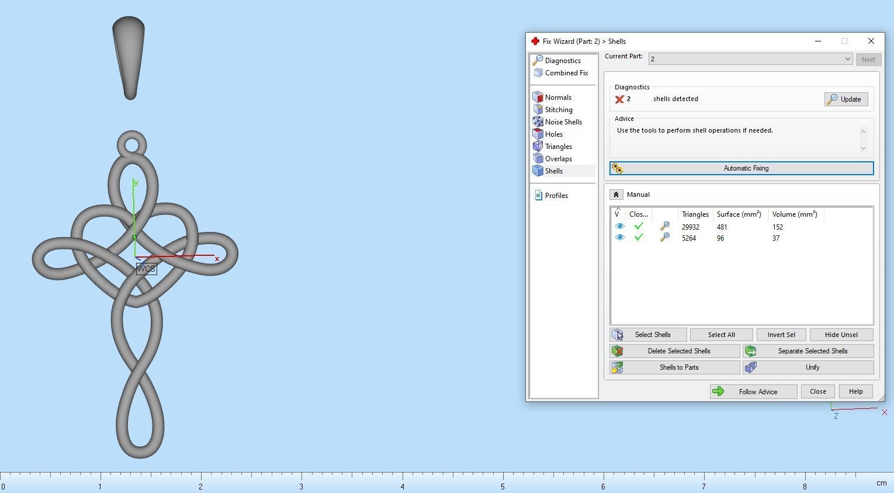This screenshot has height=493, width=894.
Task: Start Automatic Fixing
Action: click(741, 168)
